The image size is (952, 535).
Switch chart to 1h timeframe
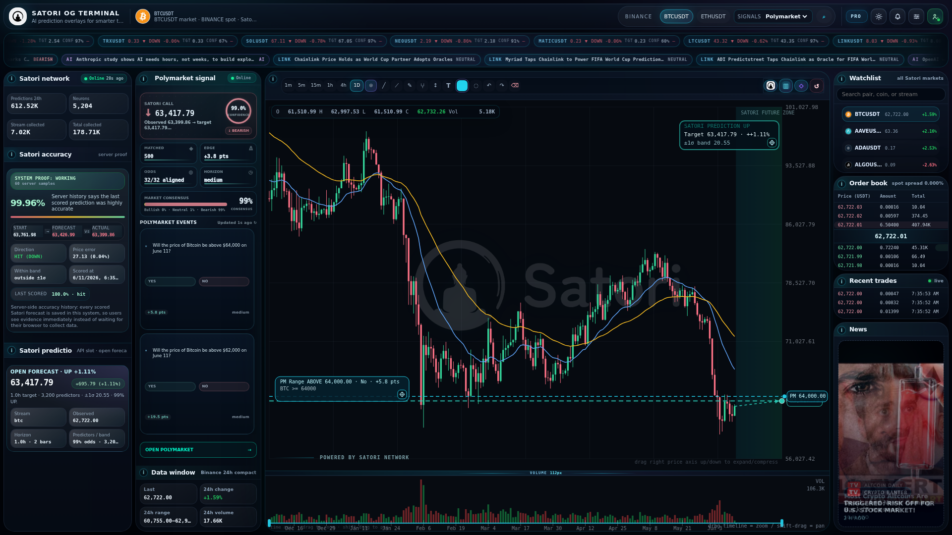[330, 85]
